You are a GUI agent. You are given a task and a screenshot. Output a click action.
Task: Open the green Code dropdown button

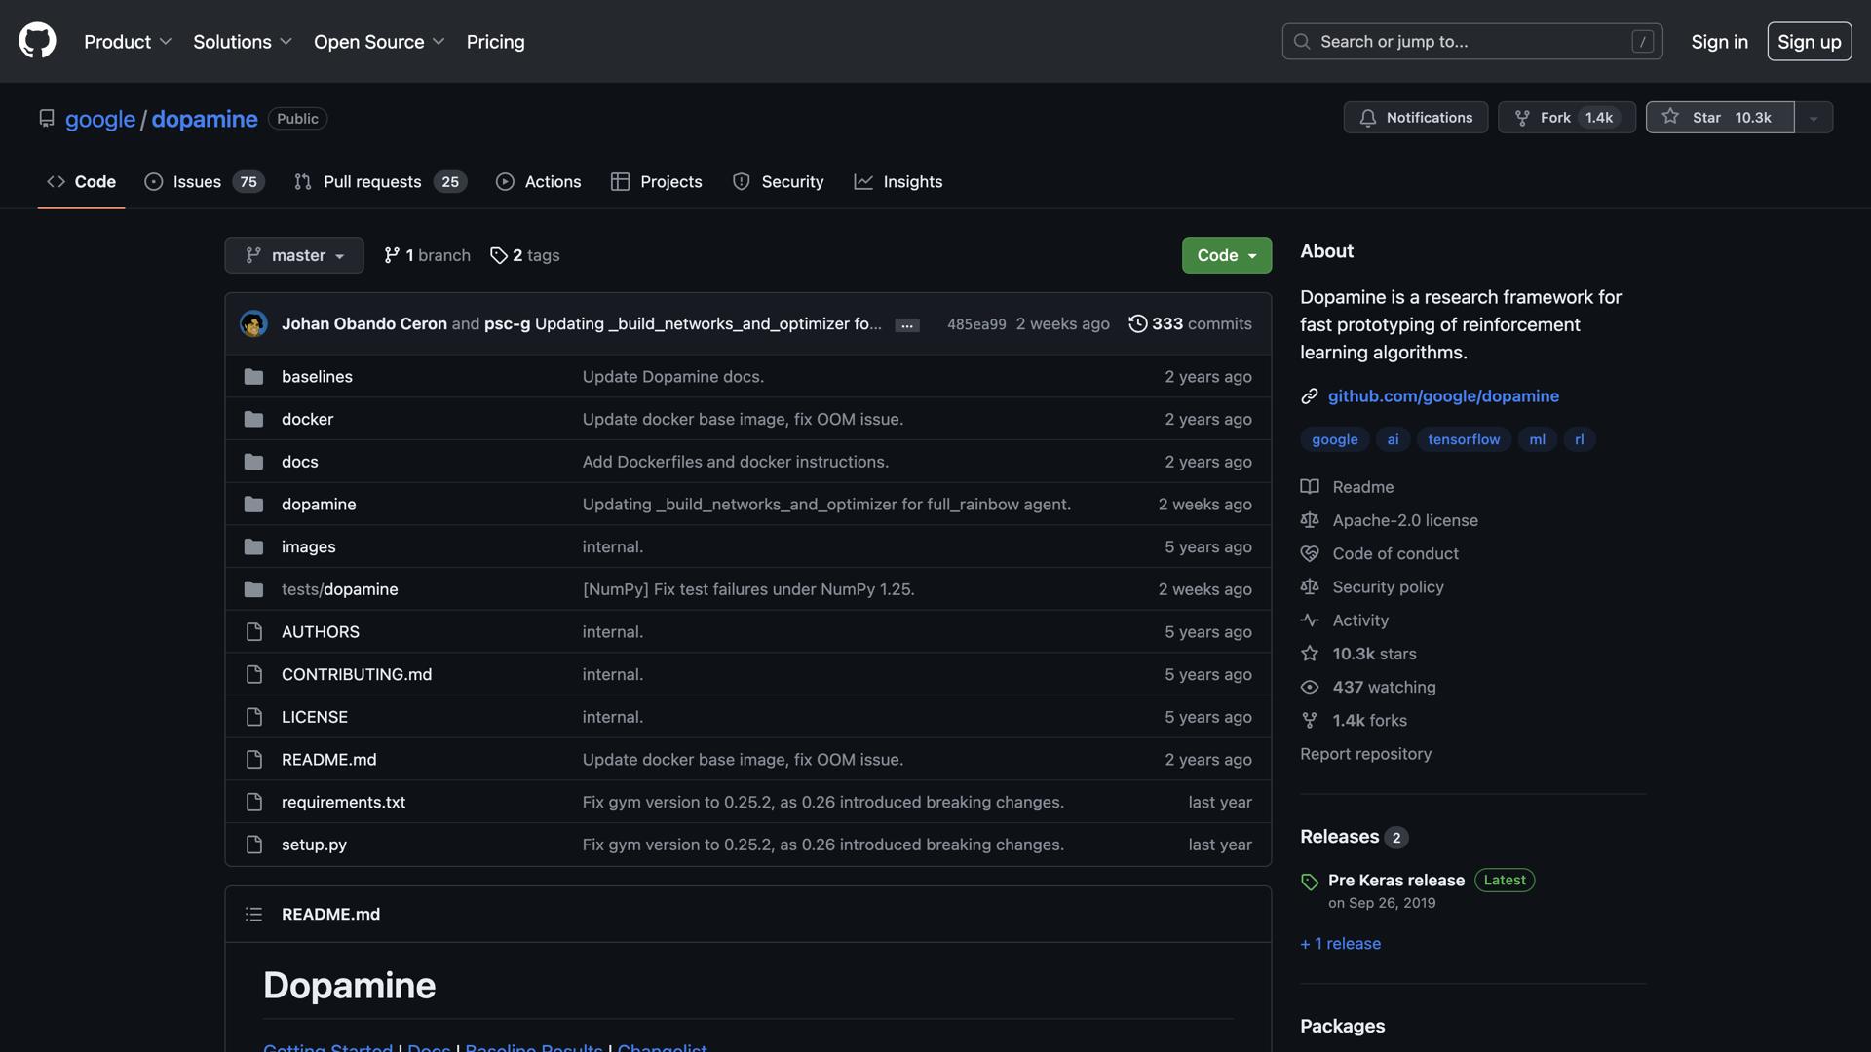(x=1226, y=255)
